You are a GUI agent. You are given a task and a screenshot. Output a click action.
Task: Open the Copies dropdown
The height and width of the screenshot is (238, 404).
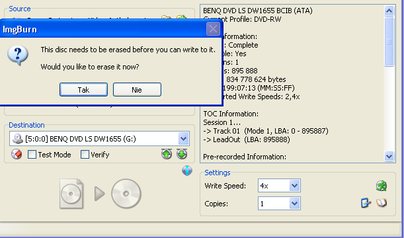click(294, 204)
